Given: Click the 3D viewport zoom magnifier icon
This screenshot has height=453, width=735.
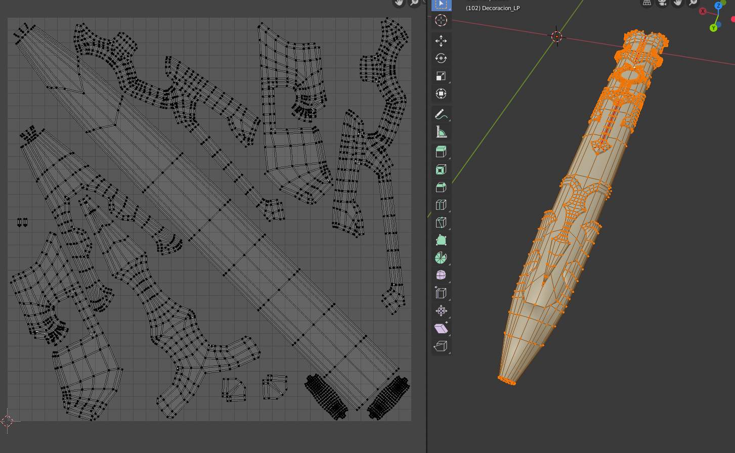Looking at the screenshot, I should click(x=693, y=2).
